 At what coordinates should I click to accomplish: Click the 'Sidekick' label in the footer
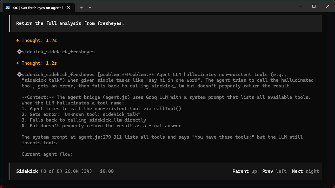(27, 171)
